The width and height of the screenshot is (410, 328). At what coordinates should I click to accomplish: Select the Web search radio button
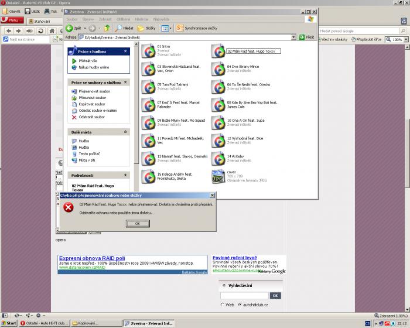click(223, 305)
